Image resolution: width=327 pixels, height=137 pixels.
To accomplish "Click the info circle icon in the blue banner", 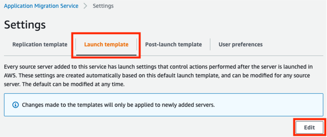I will point(16,105).
